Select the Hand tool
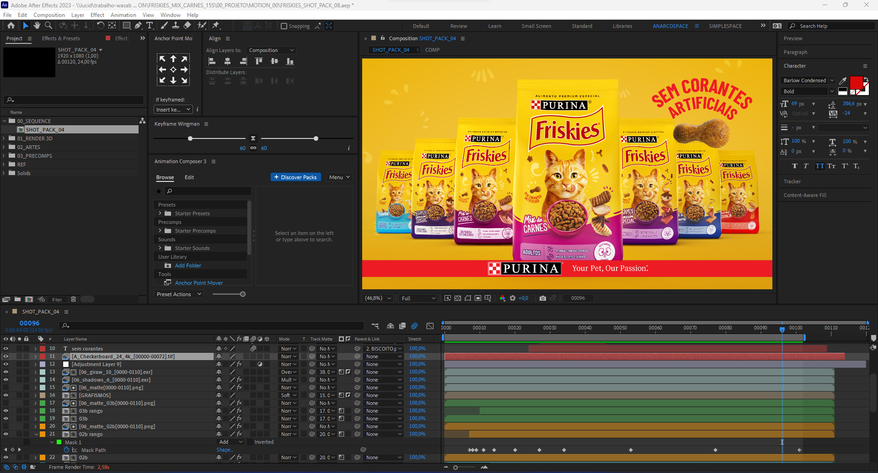The image size is (878, 473). [37, 26]
